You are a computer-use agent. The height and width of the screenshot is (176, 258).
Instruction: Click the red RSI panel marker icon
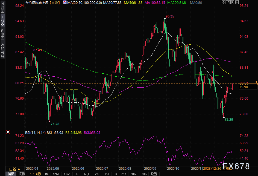click(8, 132)
